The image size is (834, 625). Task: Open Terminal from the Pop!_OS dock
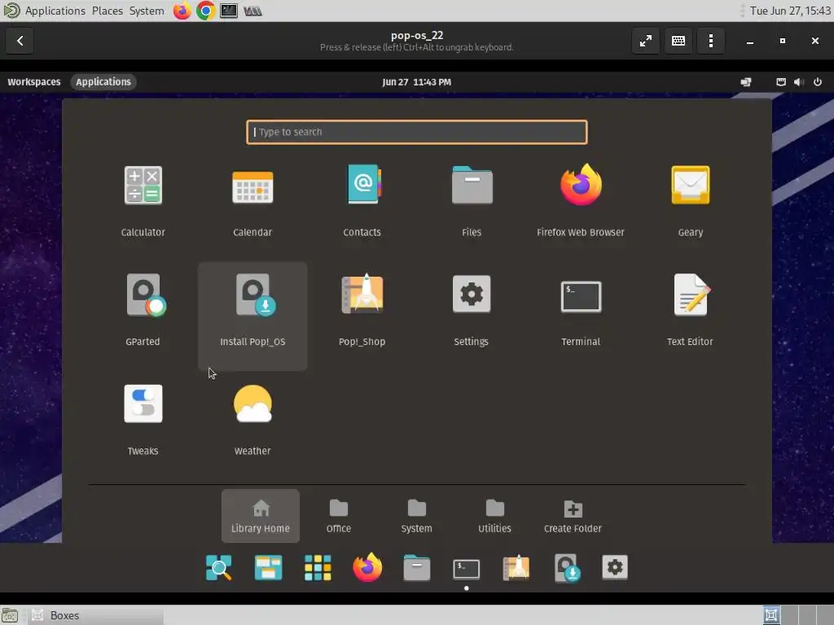(467, 569)
